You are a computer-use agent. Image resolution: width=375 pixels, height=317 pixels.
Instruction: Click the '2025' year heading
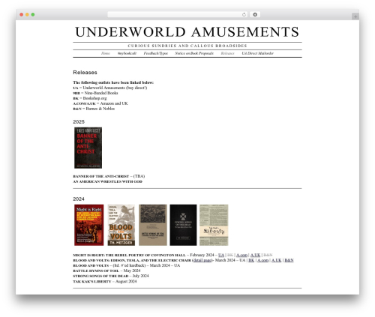click(x=79, y=121)
